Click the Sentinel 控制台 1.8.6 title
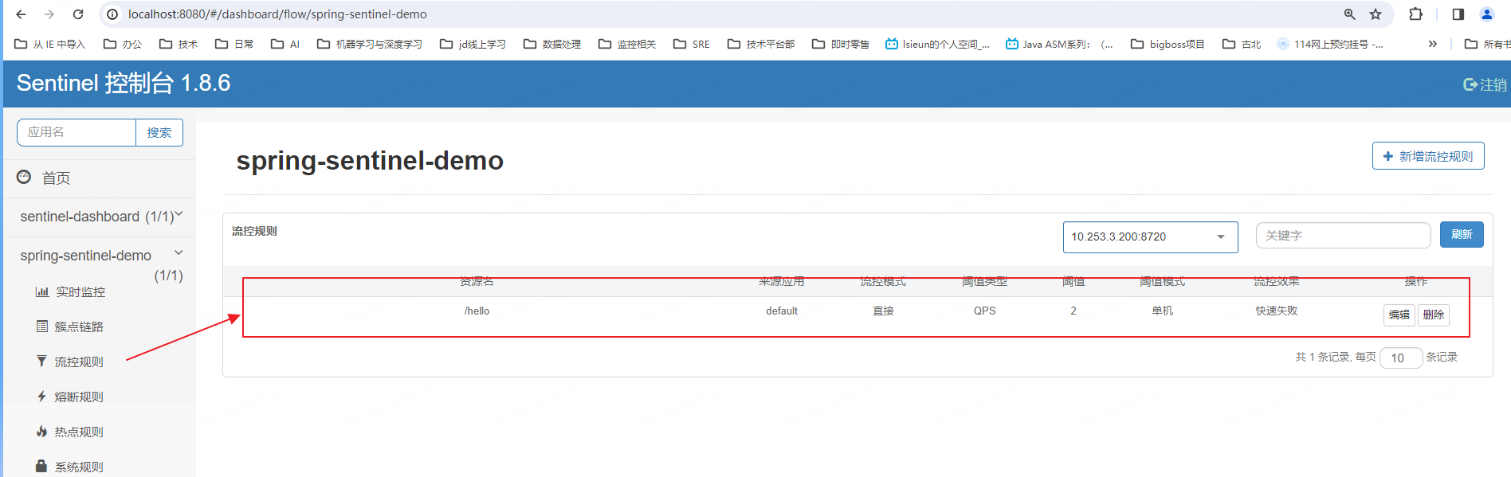Viewport: 1511px width, 477px height. click(x=124, y=83)
